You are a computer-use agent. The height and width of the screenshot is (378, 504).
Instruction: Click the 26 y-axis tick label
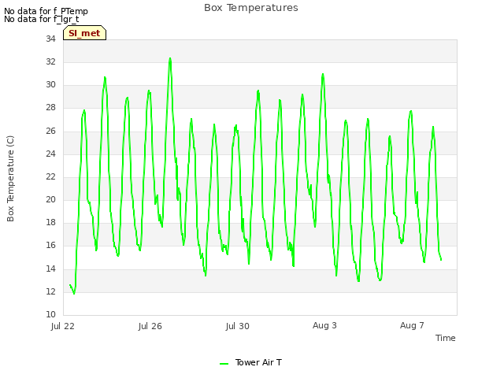tap(50, 131)
